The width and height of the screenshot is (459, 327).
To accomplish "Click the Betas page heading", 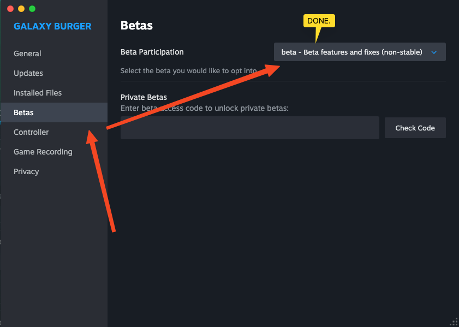I will 136,26.
